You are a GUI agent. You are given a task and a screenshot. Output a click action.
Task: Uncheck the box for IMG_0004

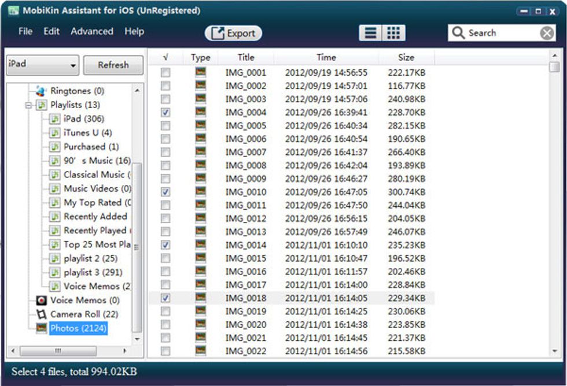[165, 112]
